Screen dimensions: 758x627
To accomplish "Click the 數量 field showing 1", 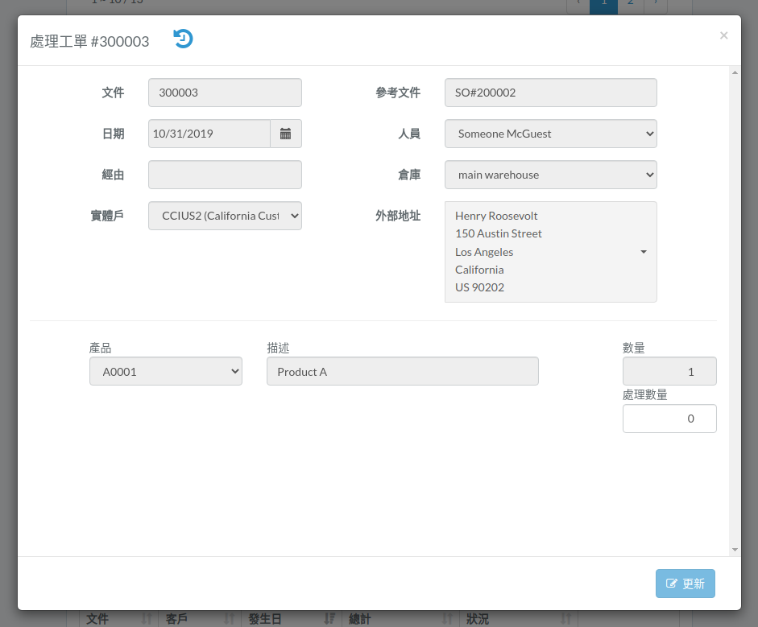I will tap(669, 372).
